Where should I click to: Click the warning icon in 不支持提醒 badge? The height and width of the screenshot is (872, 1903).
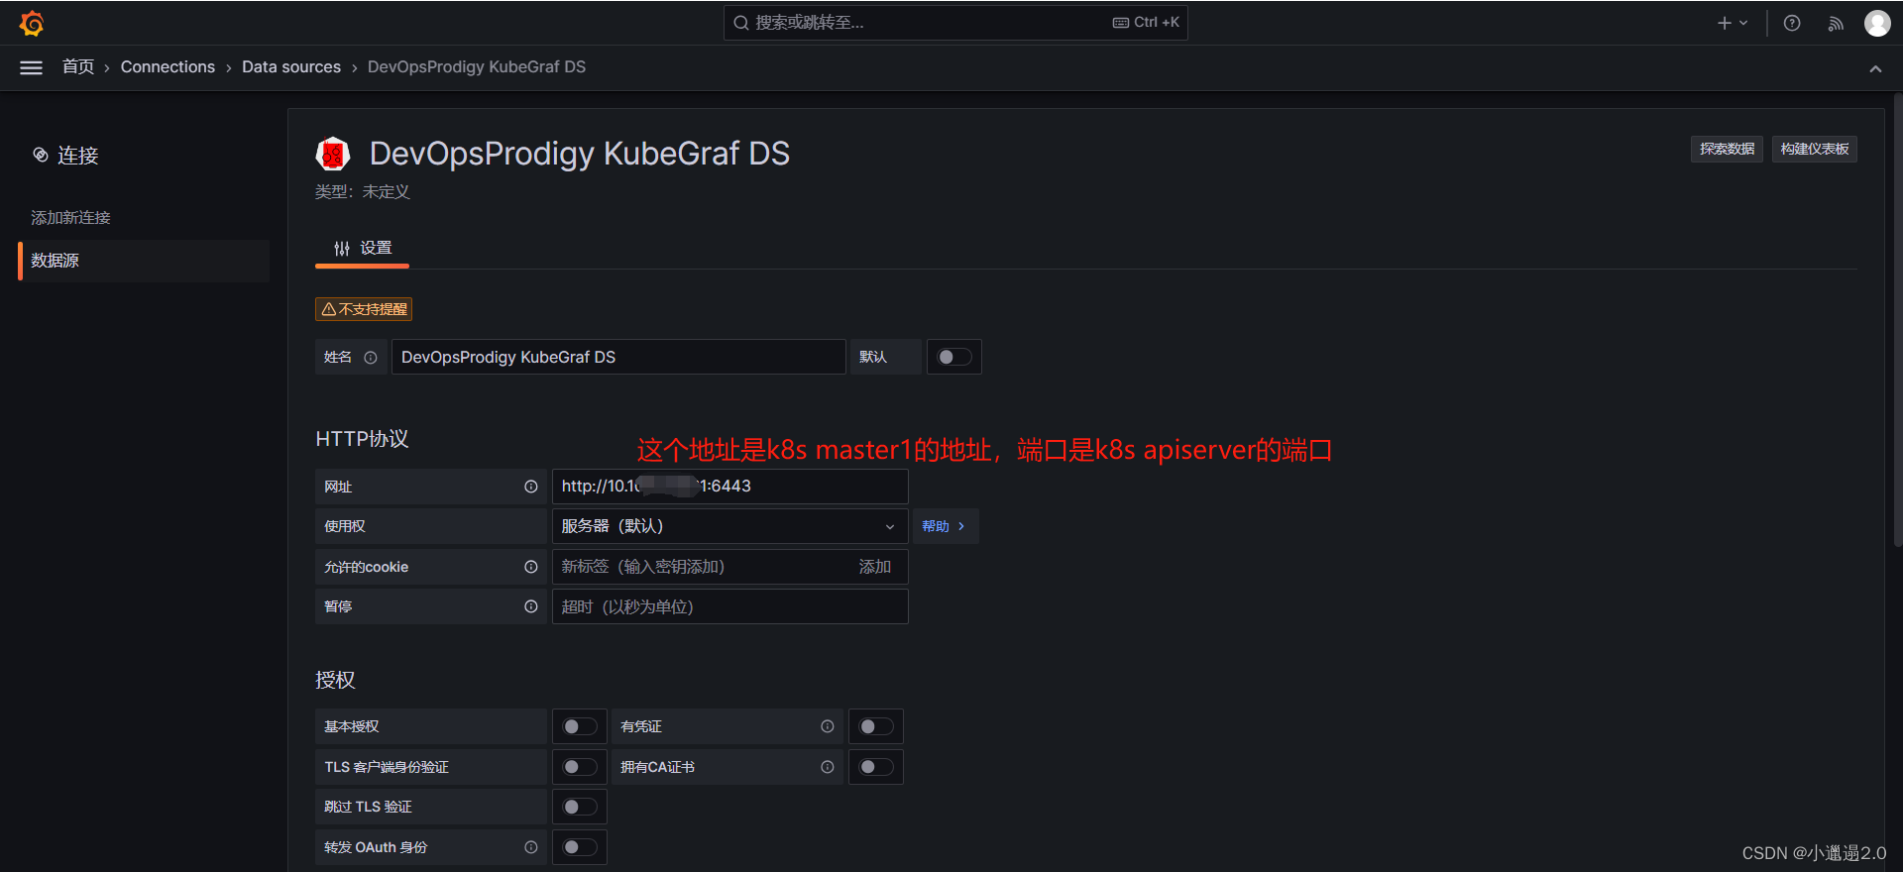point(328,309)
